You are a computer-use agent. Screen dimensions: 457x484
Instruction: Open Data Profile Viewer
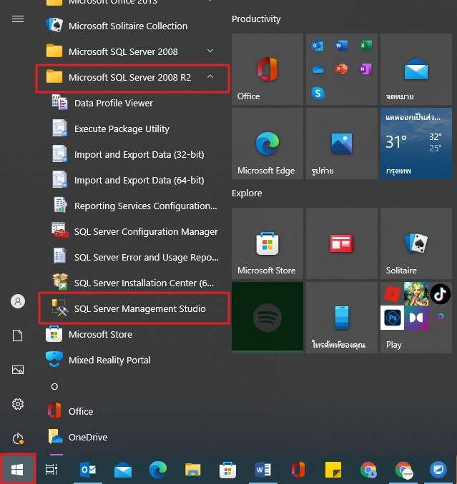tap(134, 103)
